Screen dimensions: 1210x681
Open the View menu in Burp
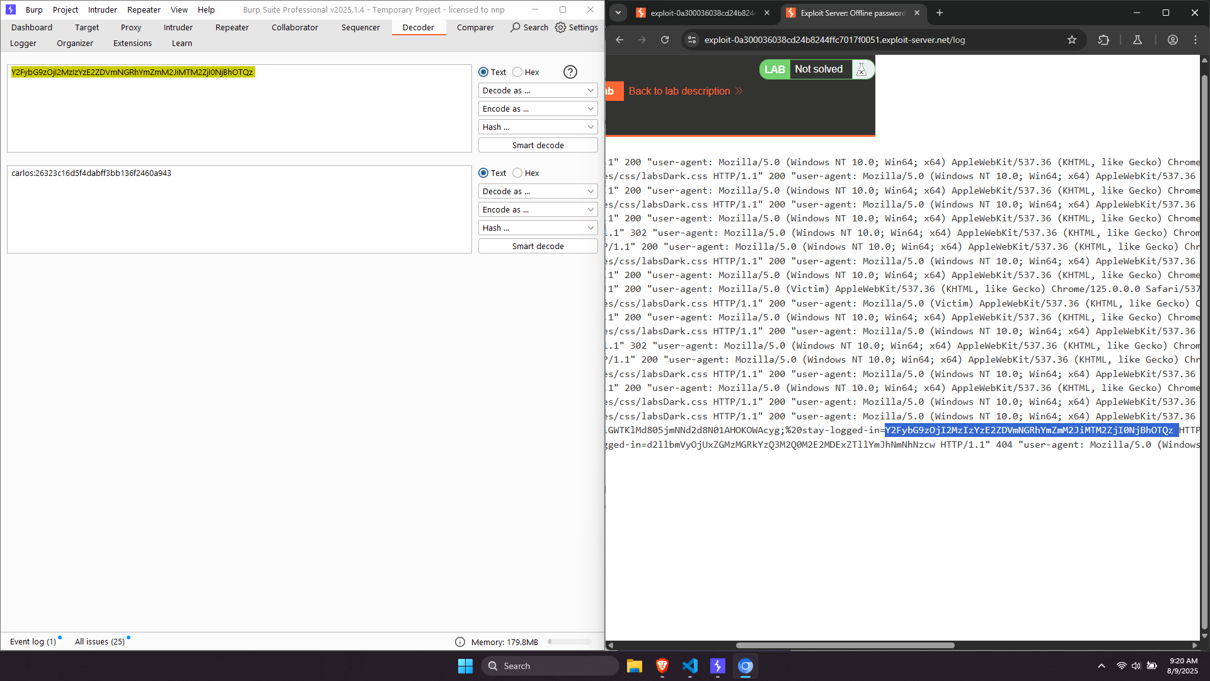(x=179, y=9)
